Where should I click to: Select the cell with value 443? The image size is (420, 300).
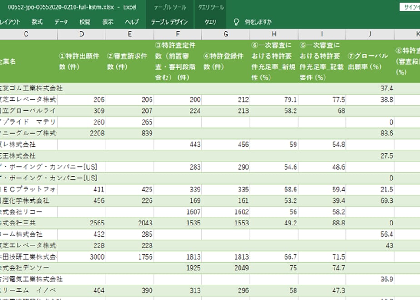point(178,145)
